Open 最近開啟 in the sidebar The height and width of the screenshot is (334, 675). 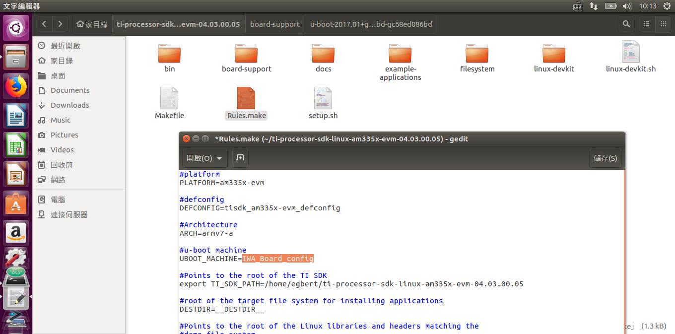79,46
